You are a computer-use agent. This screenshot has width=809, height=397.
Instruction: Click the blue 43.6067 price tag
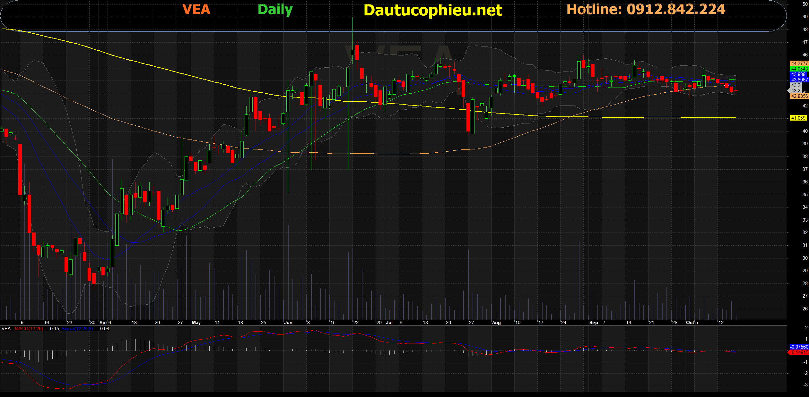click(799, 80)
